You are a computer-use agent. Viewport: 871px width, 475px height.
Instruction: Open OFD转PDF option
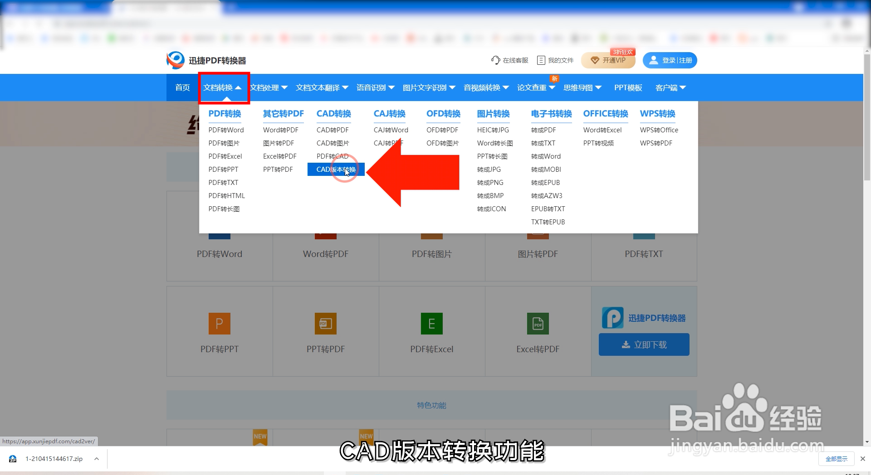click(442, 130)
